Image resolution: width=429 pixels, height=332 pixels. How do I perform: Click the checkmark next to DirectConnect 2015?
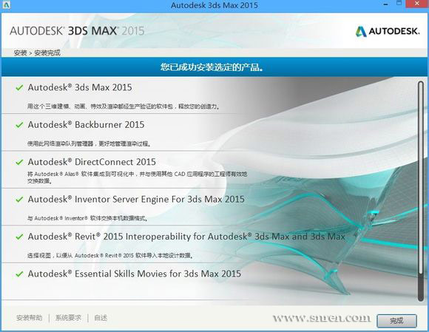pyautogui.click(x=19, y=162)
